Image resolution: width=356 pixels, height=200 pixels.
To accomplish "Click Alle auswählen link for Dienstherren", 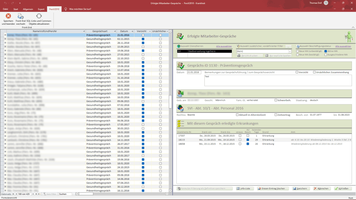I will [224, 46].
